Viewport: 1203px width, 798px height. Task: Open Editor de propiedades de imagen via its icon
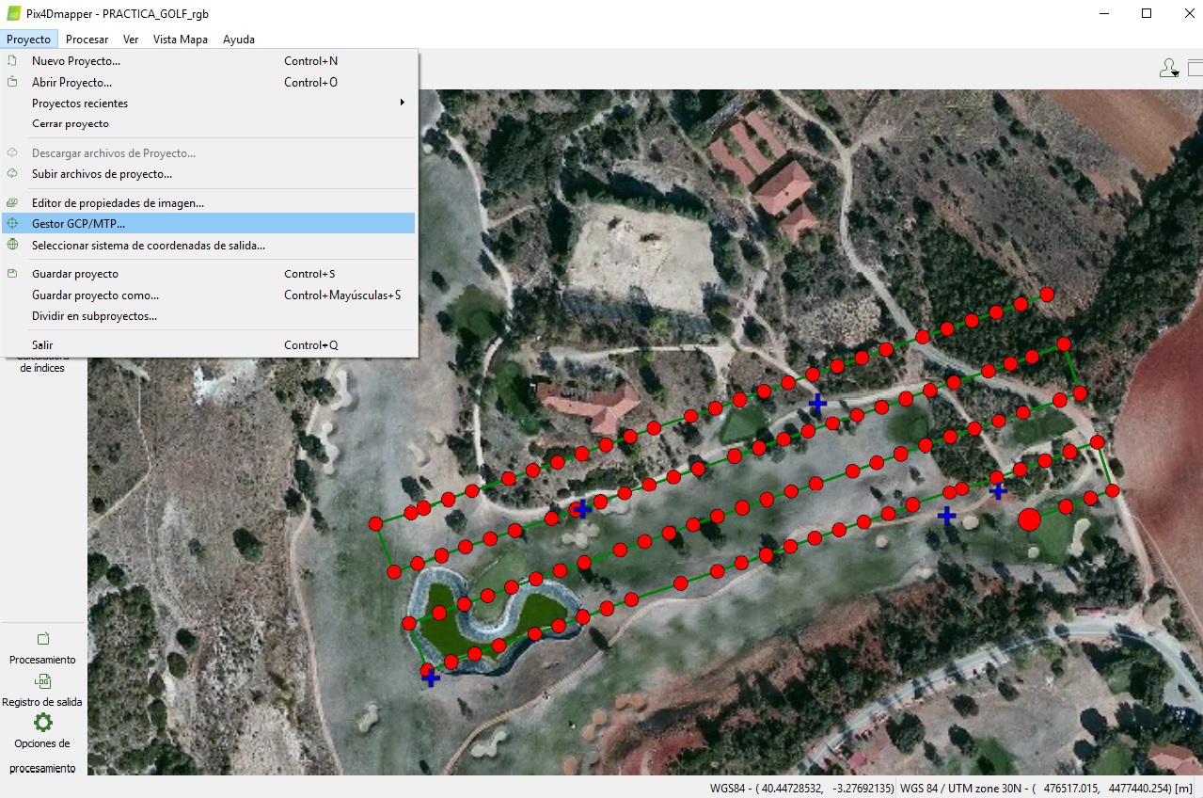pos(12,202)
